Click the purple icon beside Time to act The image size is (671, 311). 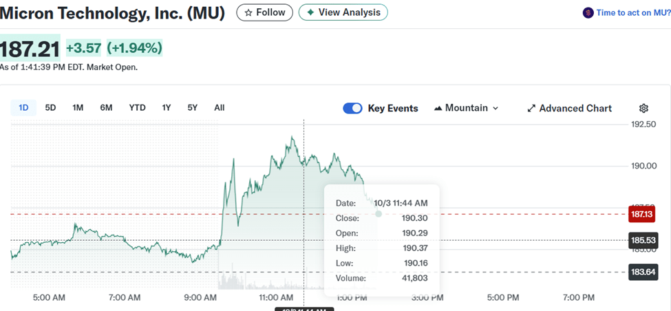588,12
